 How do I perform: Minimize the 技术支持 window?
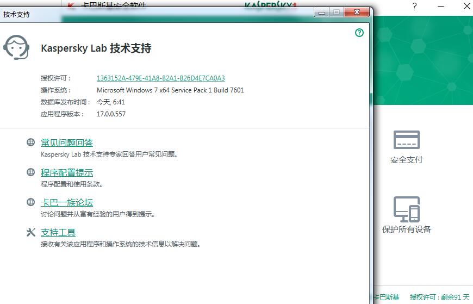point(321,13)
